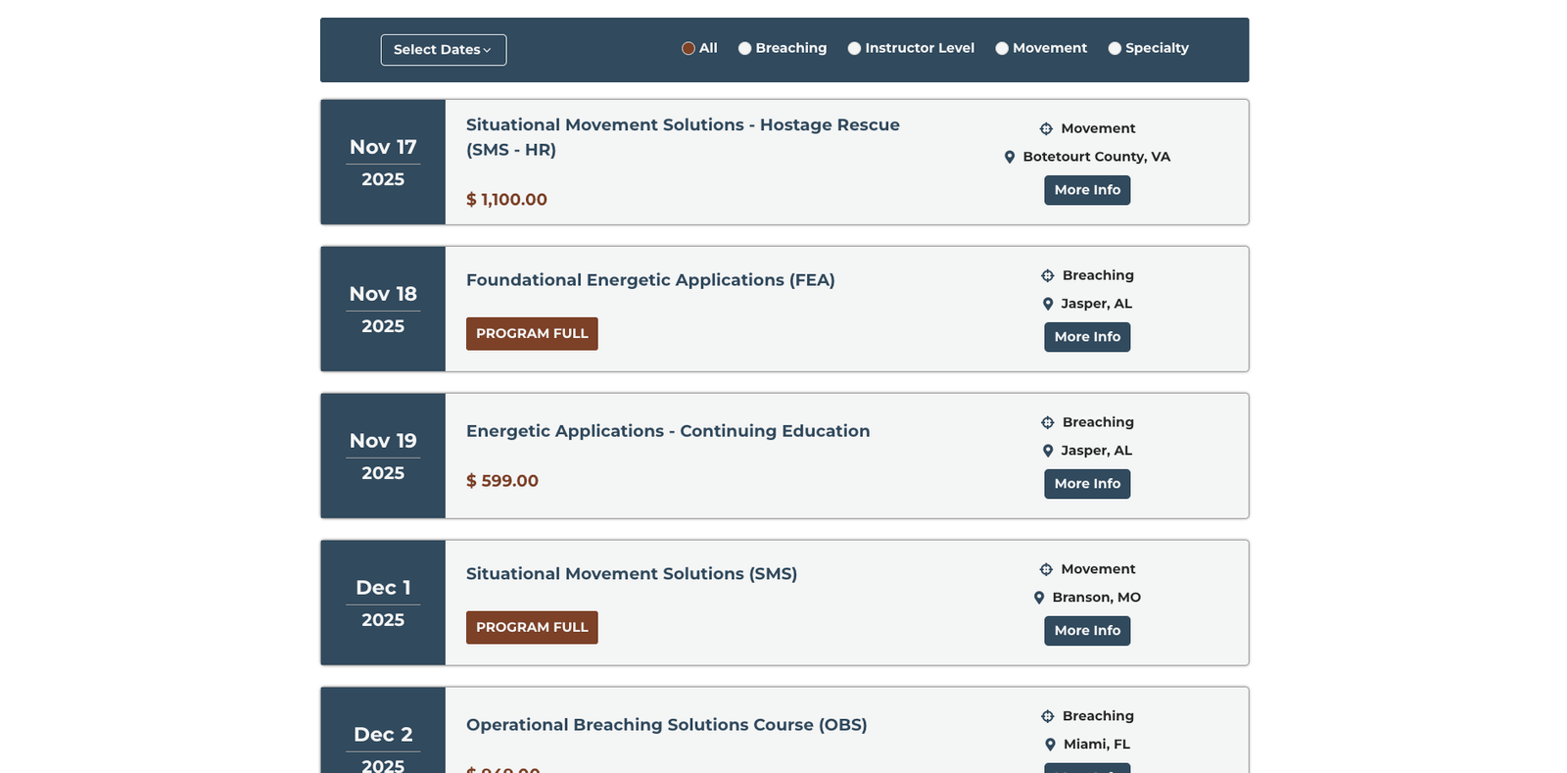
Task: Open More Info for Hostage Rescue course
Action: (x=1087, y=190)
